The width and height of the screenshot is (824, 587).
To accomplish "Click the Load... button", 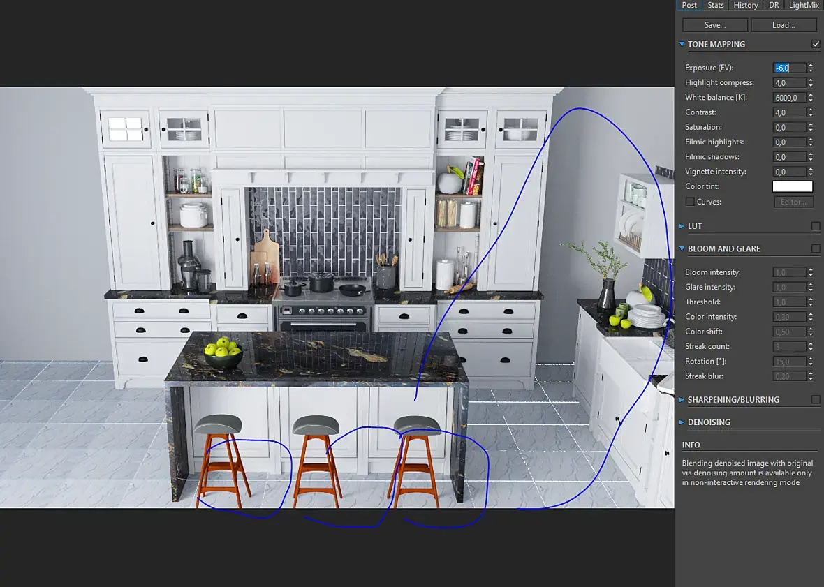I will coord(783,25).
